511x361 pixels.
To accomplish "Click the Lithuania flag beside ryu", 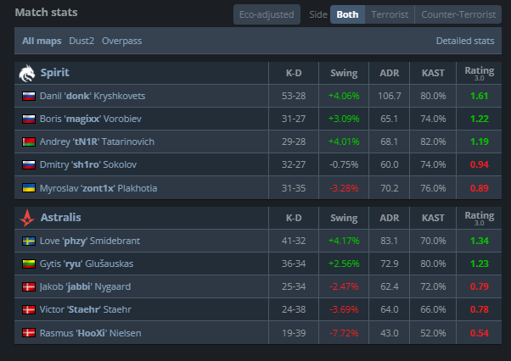I will [x=29, y=264].
